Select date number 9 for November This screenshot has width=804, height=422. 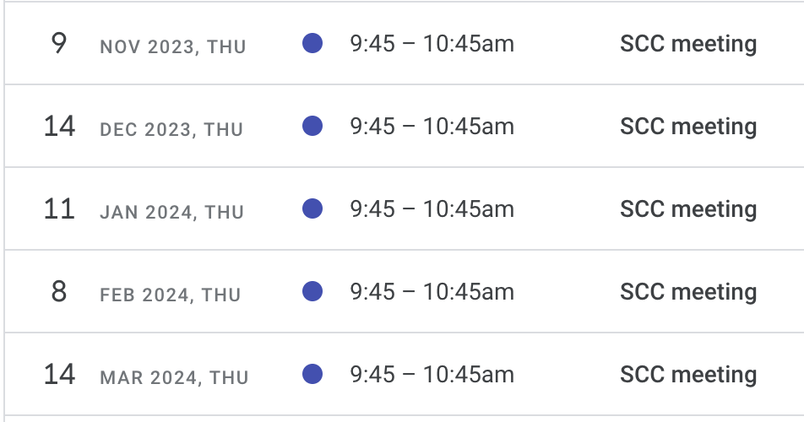click(x=59, y=43)
